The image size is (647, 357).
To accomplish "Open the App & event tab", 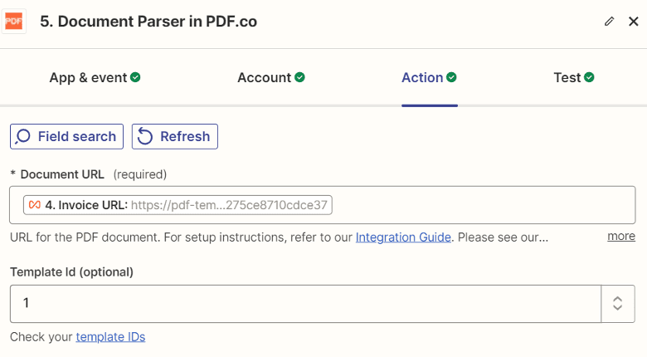I will pos(95,78).
